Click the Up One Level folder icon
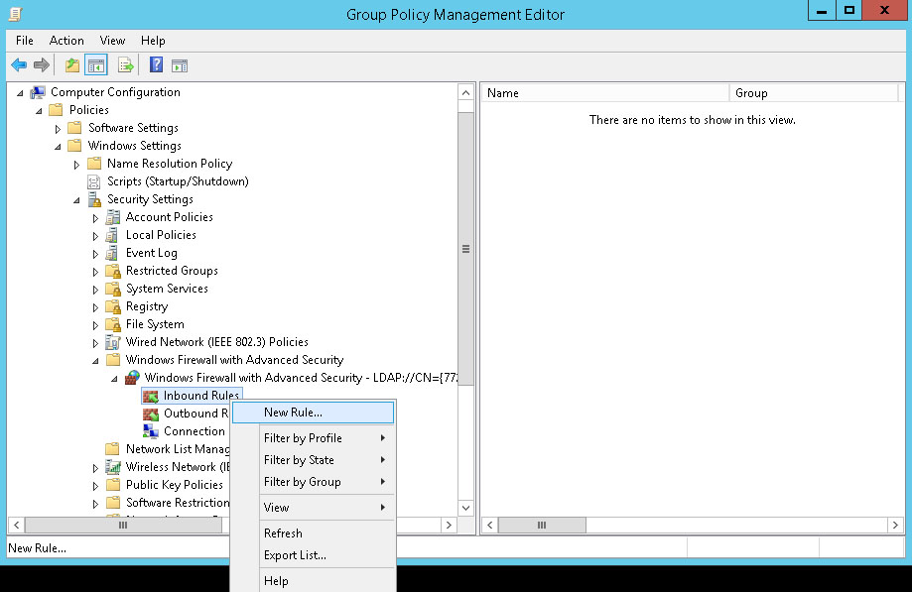The height and width of the screenshot is (592, 912). click(71, 65)
